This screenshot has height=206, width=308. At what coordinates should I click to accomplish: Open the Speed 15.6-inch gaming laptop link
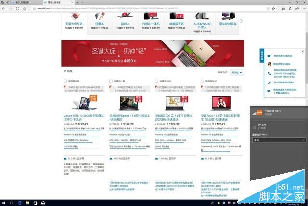tap(129, 118)
